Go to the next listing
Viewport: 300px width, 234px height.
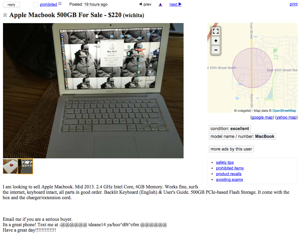[x=175, y=5]
